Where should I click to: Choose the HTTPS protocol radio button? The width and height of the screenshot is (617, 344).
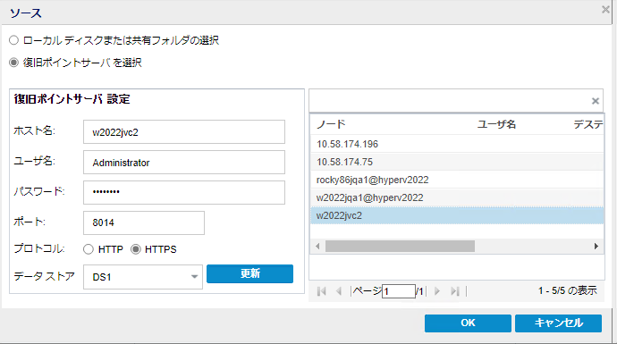[136, 249]
